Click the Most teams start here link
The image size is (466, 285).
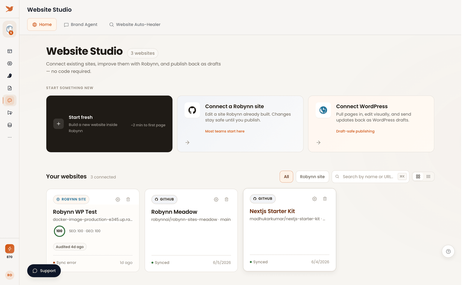pyautogui.click(x=225, y=131)
